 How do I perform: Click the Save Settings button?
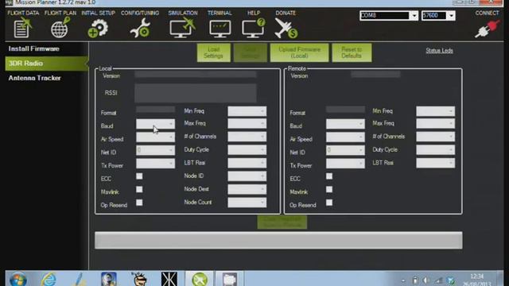pos(251,52)
